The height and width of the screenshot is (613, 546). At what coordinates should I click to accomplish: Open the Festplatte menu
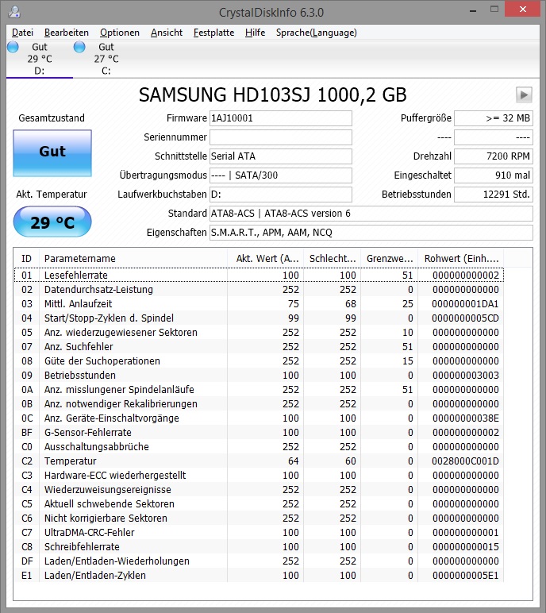[213, 33]
